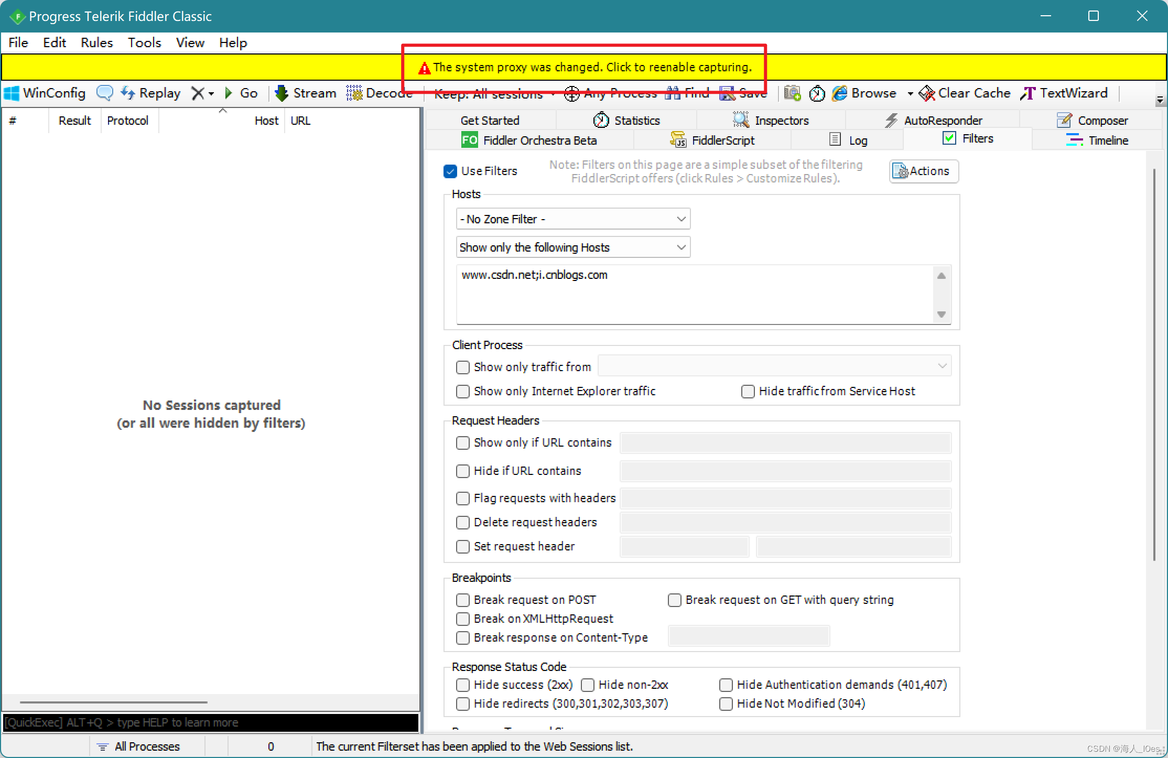This screenshot has height=758, width=1168.
Task: Click the comment bubble toolbar icon
Action: pos(104,93)
